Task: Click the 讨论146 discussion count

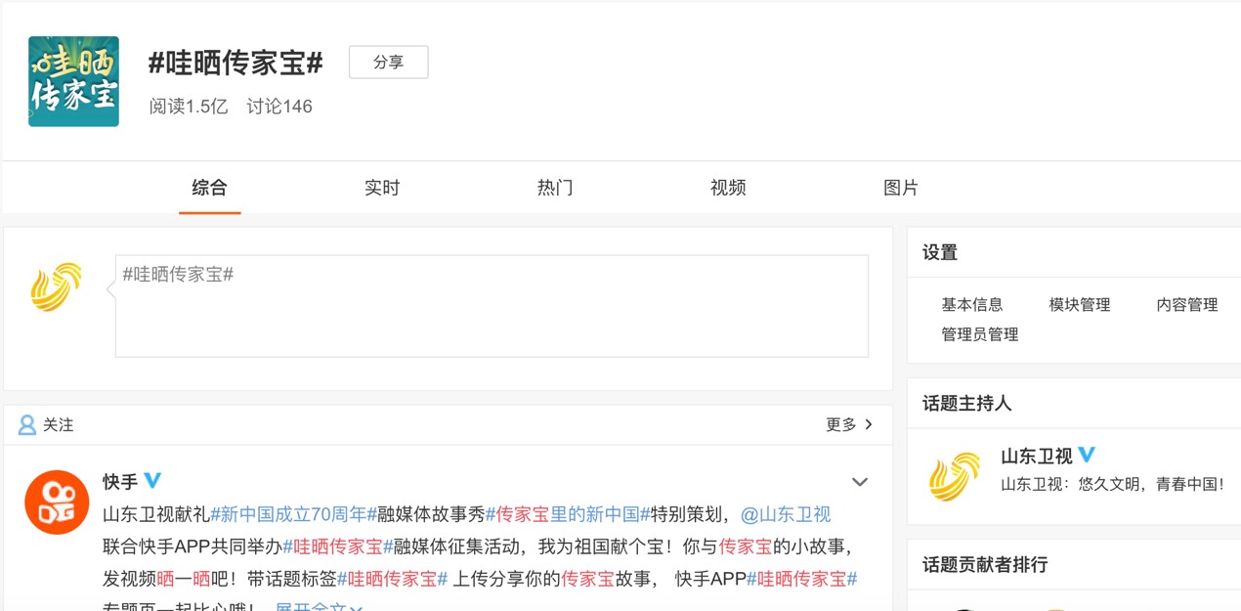Action: tap(279, 107)
